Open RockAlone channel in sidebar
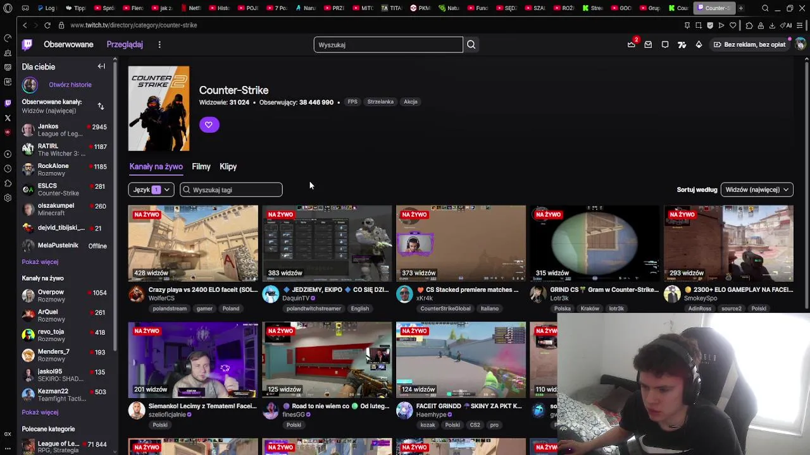The width and height of the screenshot is (810, 455). pos(66,169)
